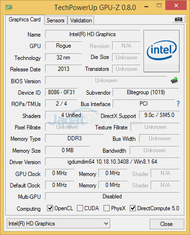
Task: Click the Default Clock row Shader N/A field
Action: (165, 185)
